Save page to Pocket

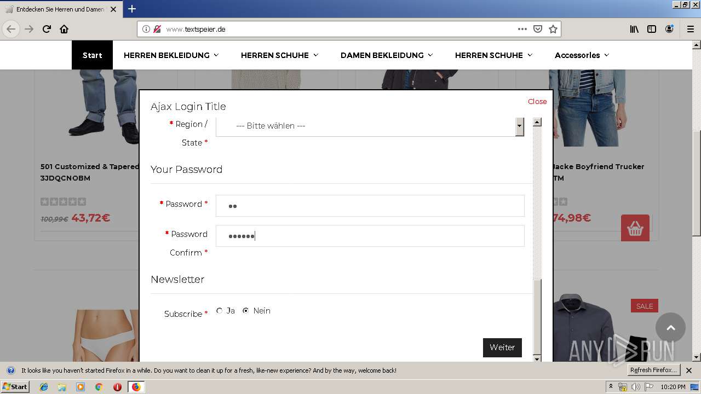[x=538, y=29]
